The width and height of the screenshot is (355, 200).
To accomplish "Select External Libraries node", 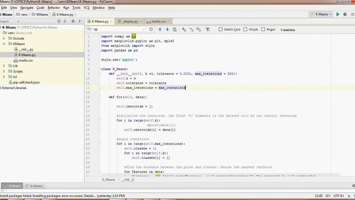I will [x=14, y=88].
